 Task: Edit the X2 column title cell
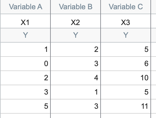click(x=76, y=21)
